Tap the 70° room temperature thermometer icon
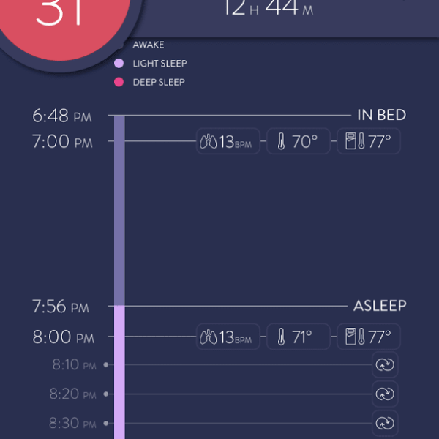 [282, 141]
